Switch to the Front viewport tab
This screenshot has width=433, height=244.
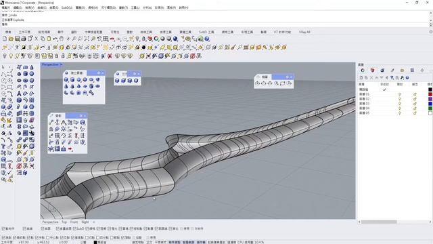pyautogui.click(x=74, y=222)
